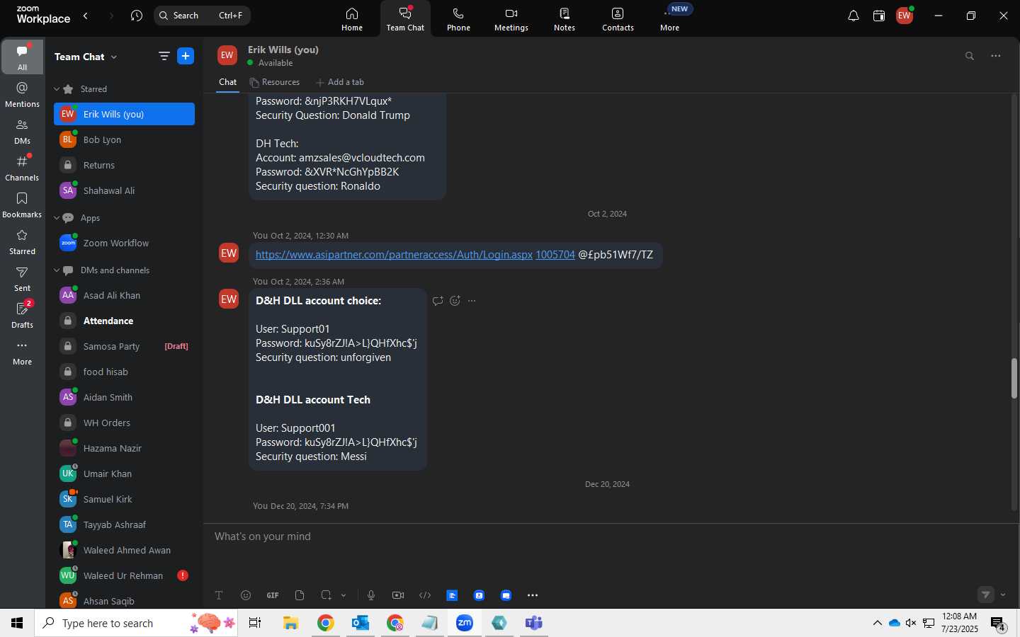Open Channels in left rail
The image size is (1020, 637).
click(23, 168)
